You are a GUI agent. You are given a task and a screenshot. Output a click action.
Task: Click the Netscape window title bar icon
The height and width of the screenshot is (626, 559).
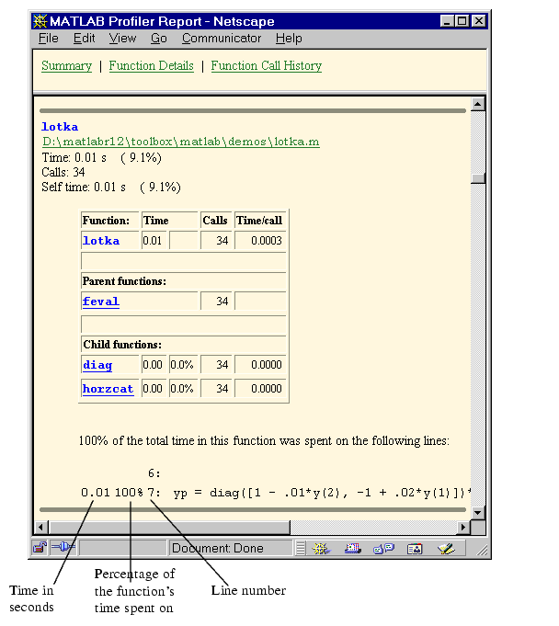[40, 20]
